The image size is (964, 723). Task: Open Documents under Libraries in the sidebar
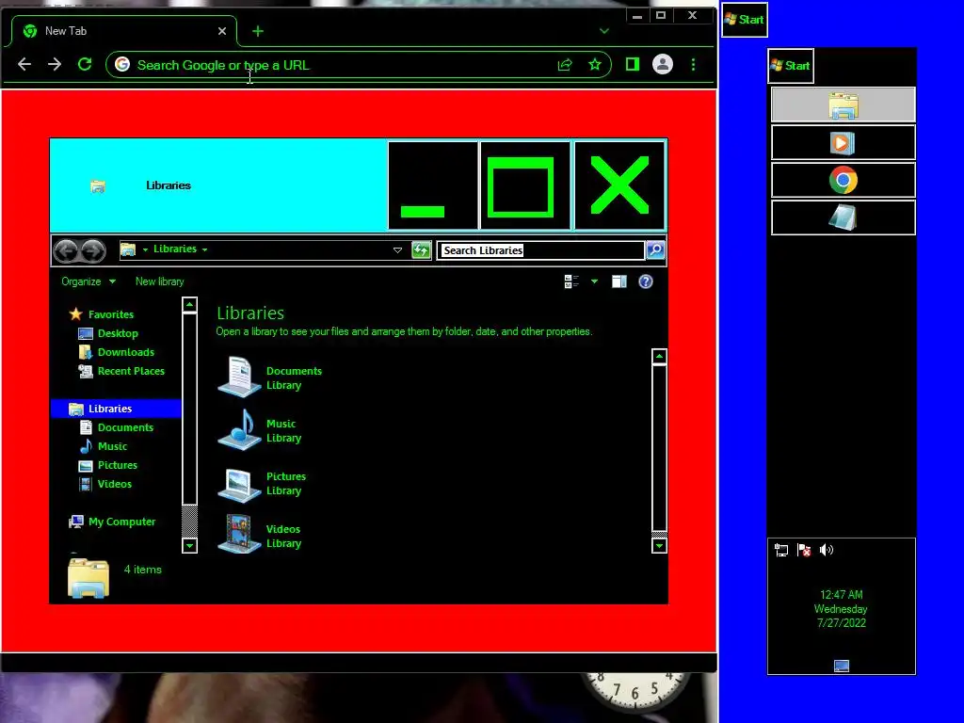click(x=125, y=428)
